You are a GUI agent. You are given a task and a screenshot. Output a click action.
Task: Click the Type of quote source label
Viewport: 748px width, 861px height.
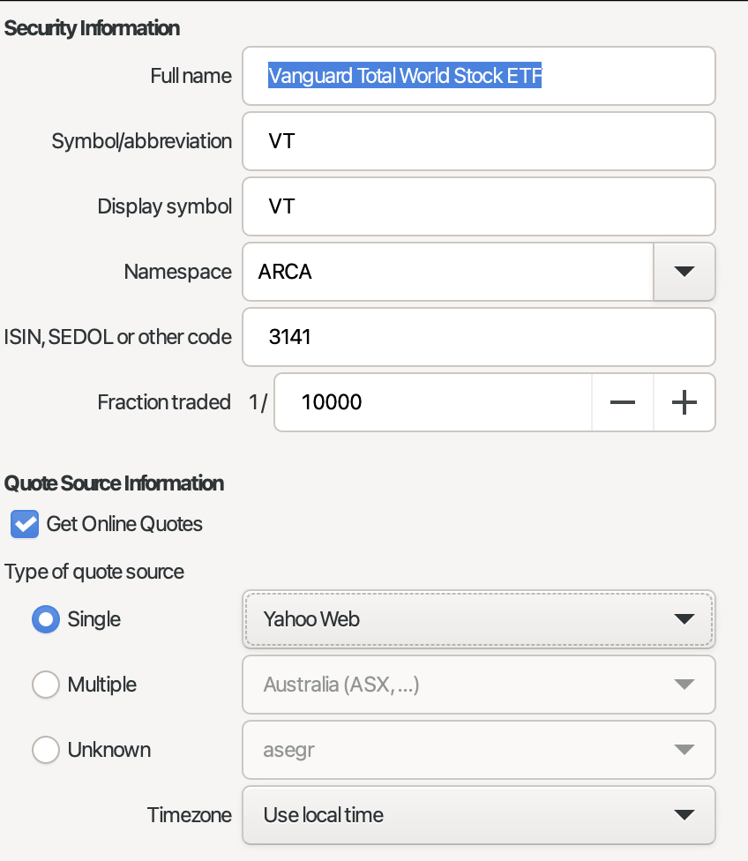tap(94, 572)
